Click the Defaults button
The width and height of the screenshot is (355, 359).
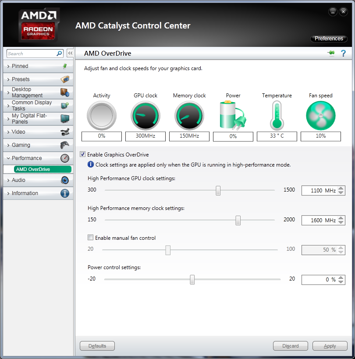[x=97, y=346]
